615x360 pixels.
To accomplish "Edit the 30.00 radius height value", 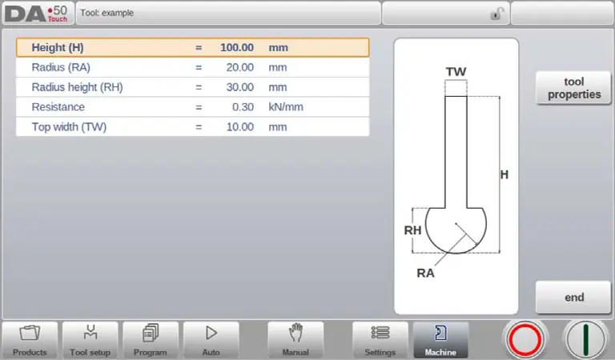I will point(239,87).
